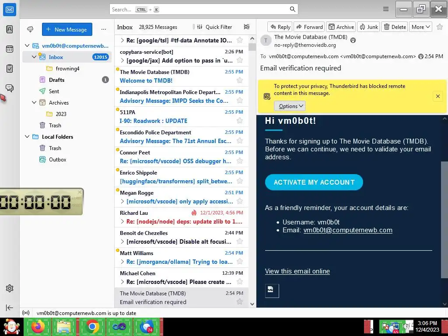The image size is (448, 336).
Task: Open folder pane options ellipsis
Action: [104, 29]
